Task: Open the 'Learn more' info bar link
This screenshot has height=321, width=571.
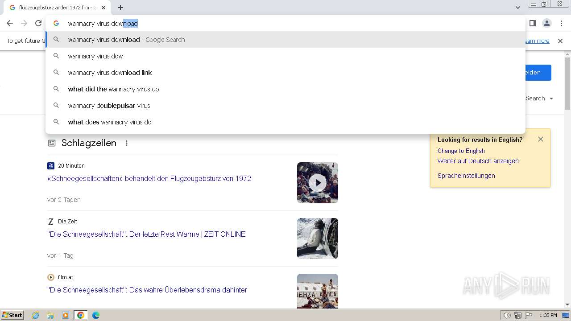Action: coord(537,41)
